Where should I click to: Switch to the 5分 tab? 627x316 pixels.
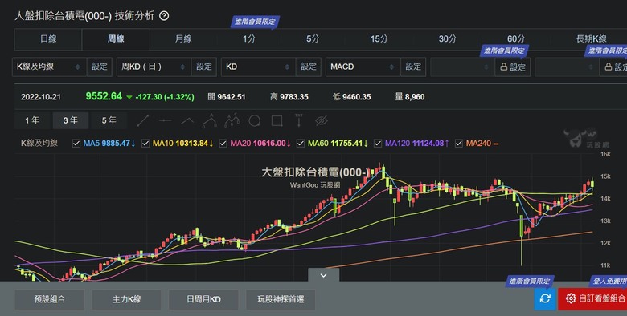[x=313, y=39]
